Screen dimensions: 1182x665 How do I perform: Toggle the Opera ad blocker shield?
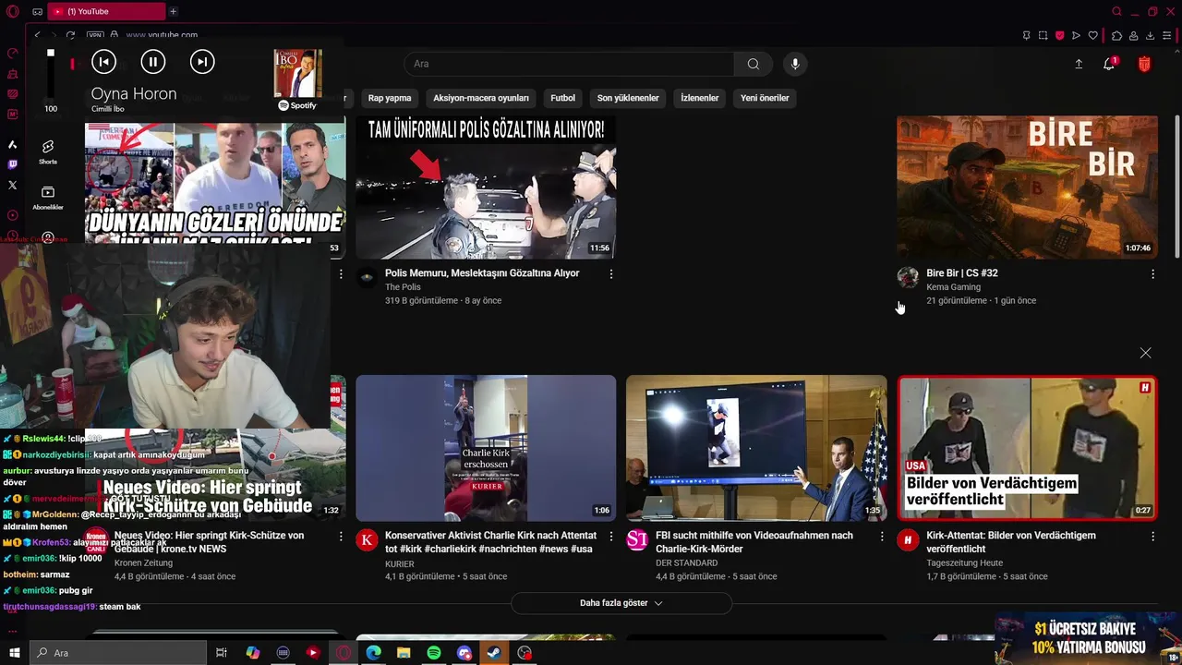pos(1060,35)
